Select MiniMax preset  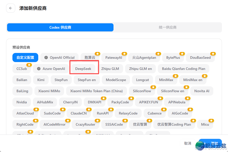[x=166, y=80]
